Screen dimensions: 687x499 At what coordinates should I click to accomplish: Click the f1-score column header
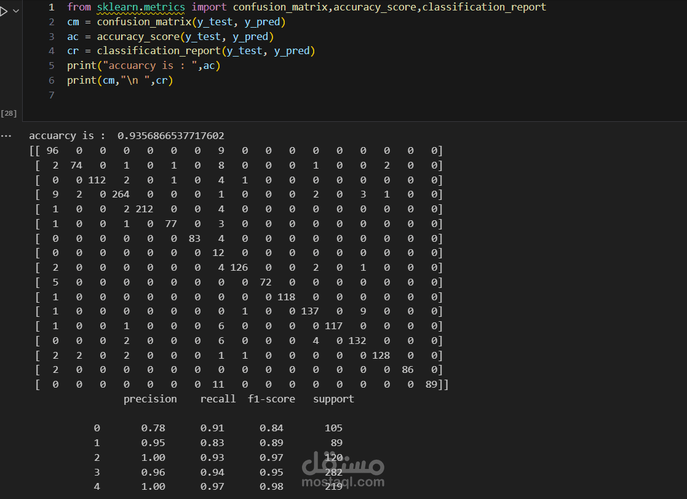tap(271, 399)
